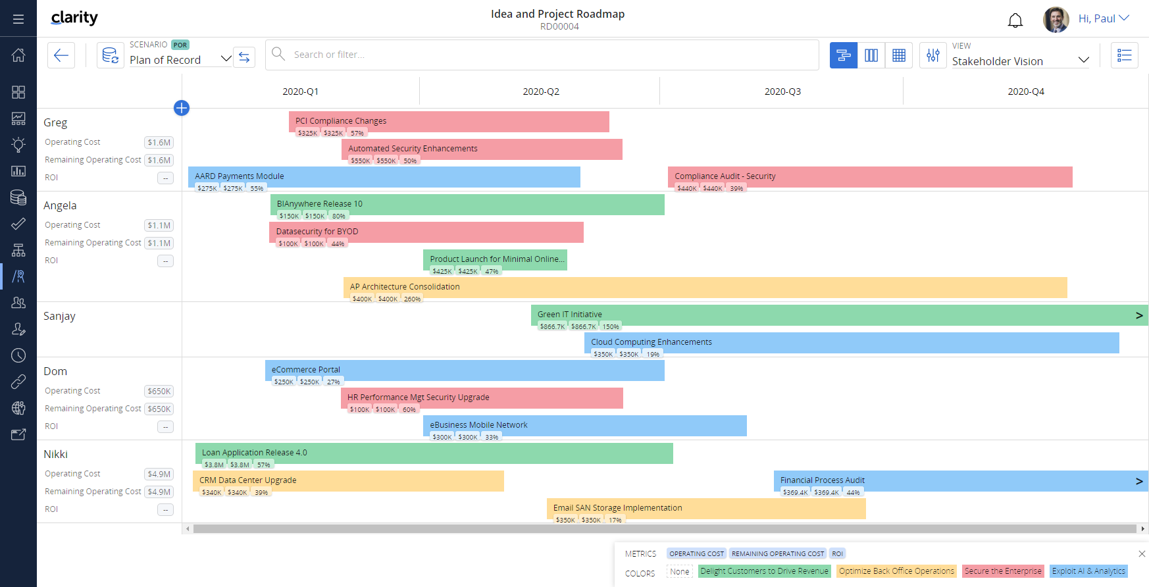Open the Plan of Record scenario dropdown

click(181, 60)
